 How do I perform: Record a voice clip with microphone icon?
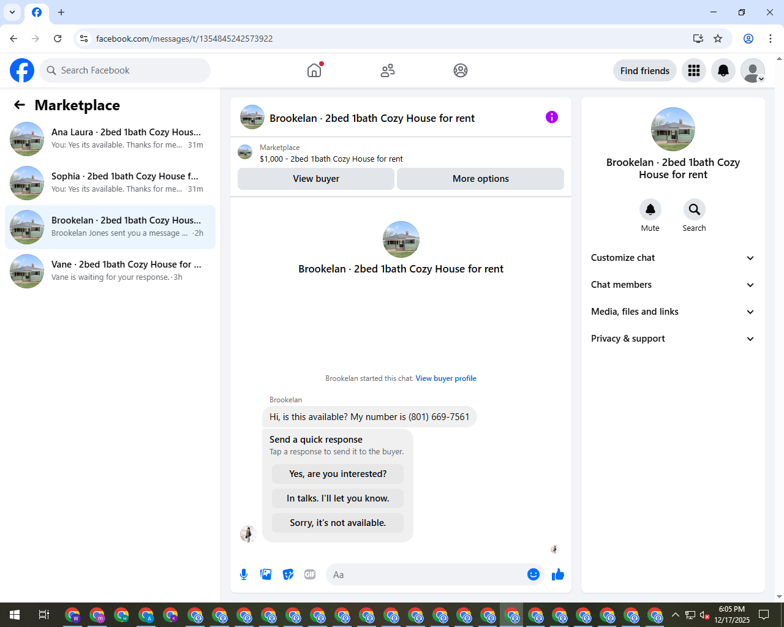point(244,574)
